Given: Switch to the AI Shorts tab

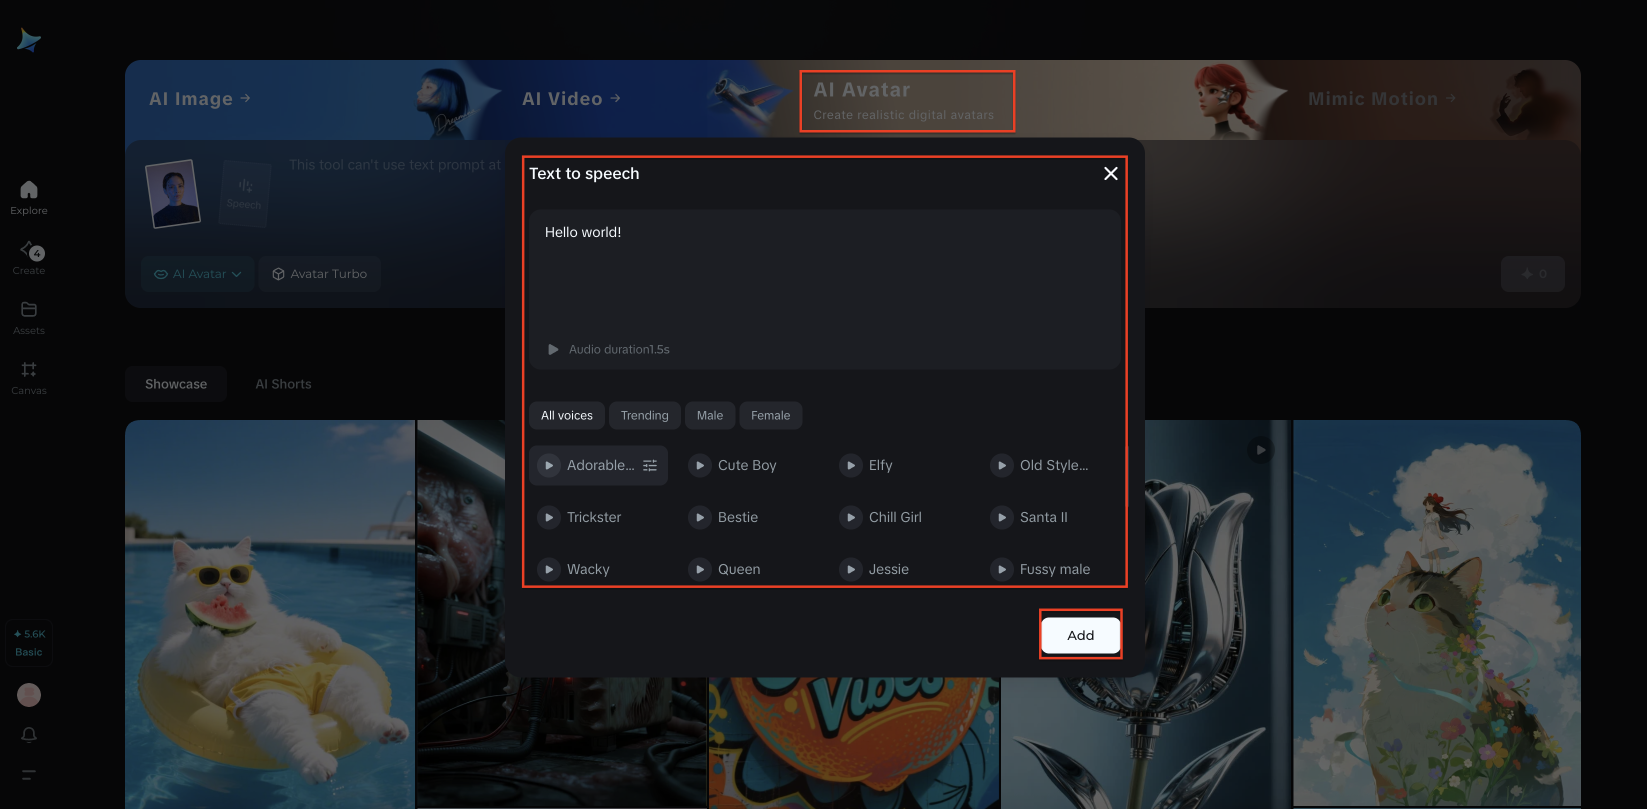Looking at the screenshot, I should [x=283, y=384].
